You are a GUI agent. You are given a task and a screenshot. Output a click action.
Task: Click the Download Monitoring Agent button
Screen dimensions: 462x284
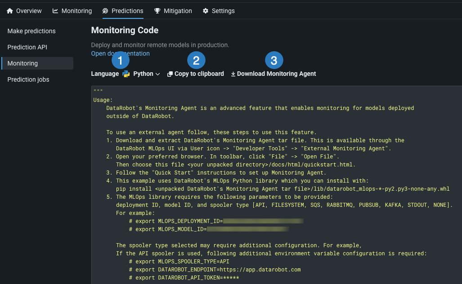click(276, 74)
